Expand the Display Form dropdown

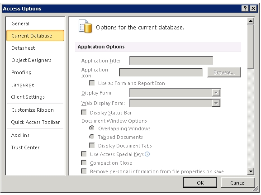pyautogui.click(x=216, y=93)
